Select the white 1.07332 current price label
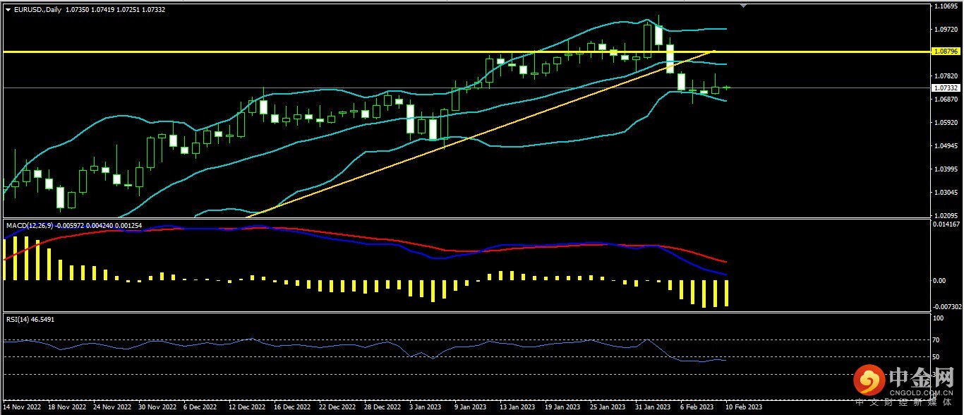This screenshot has height=415, width=964. click(x=946, y=88)
